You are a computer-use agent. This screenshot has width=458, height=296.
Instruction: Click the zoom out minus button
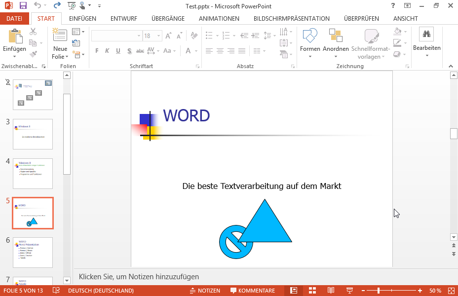363,291
